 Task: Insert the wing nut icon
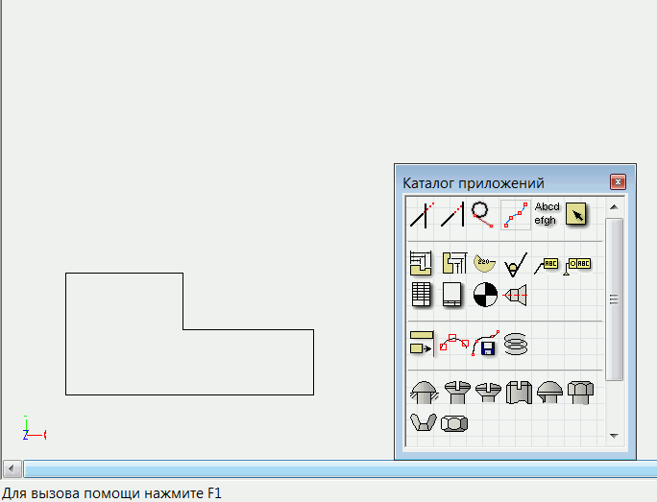424,422
